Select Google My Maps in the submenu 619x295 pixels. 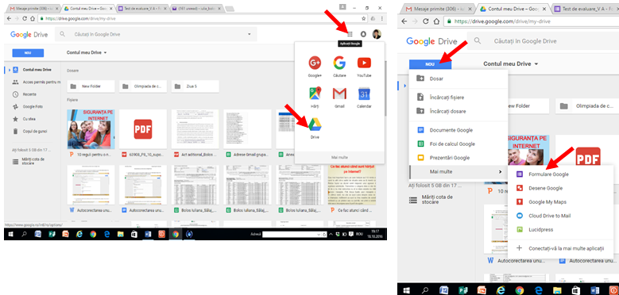pos(560,202)
